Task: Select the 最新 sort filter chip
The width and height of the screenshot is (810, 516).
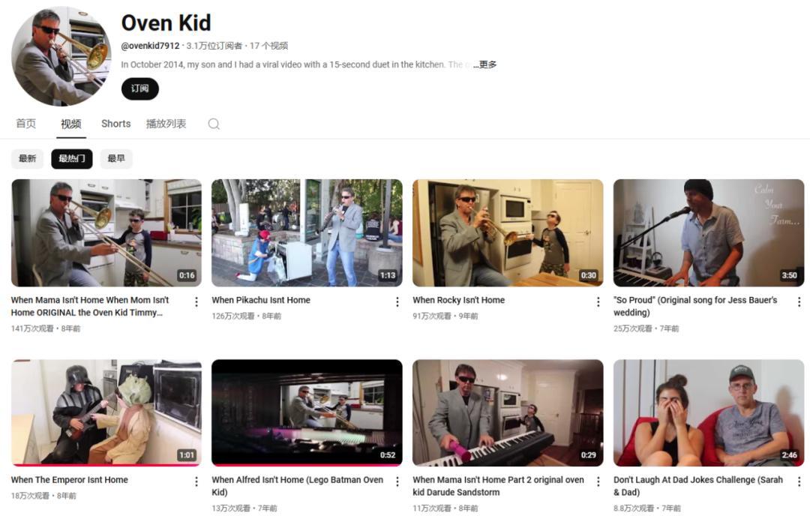Action: 28,159
